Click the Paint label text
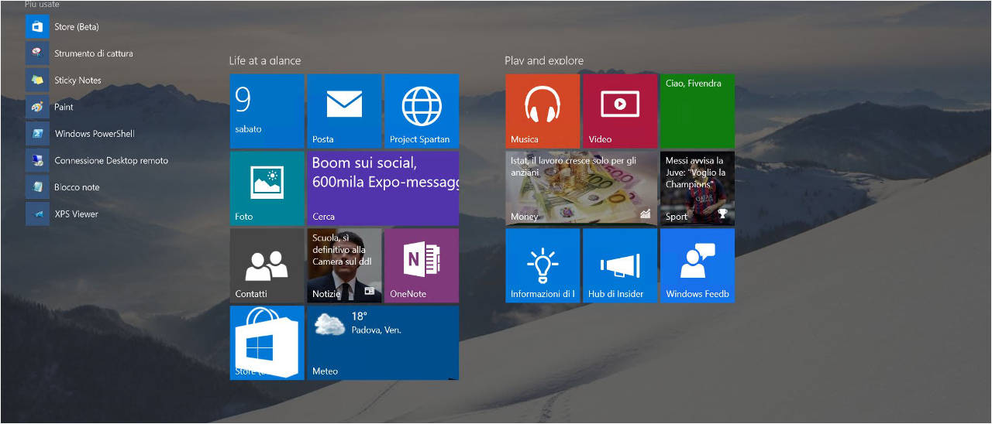The image size is (992, 424). (x=64, y=108)
